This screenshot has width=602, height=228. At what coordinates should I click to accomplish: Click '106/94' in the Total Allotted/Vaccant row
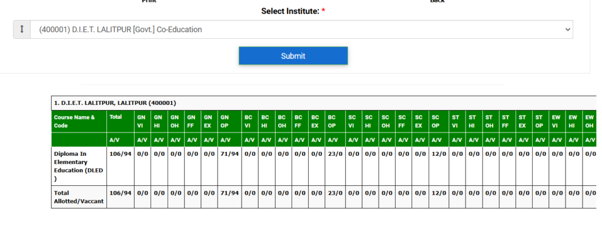120,193
